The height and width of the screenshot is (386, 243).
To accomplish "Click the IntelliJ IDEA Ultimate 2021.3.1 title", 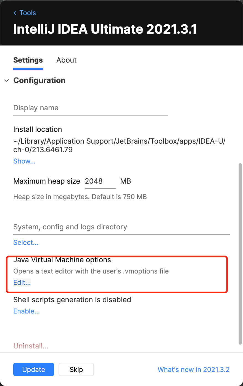I will [105, 29].
